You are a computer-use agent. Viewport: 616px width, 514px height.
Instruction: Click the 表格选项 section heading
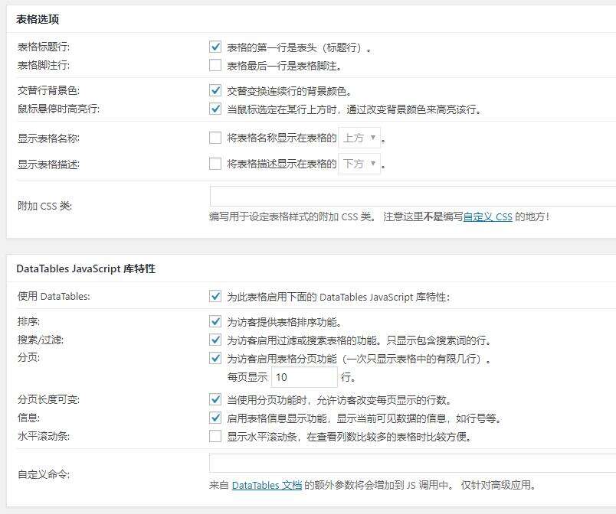point(38,19)
